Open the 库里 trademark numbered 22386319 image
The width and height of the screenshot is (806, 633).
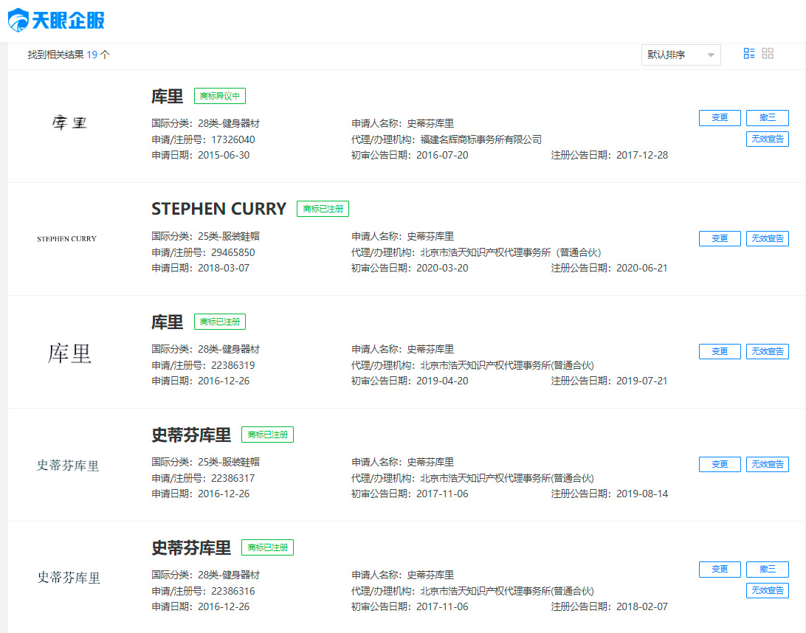tap(69, 353)
